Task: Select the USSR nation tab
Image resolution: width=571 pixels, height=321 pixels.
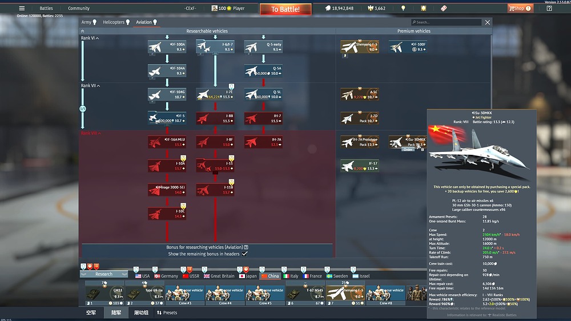Action: coord(191,276)
